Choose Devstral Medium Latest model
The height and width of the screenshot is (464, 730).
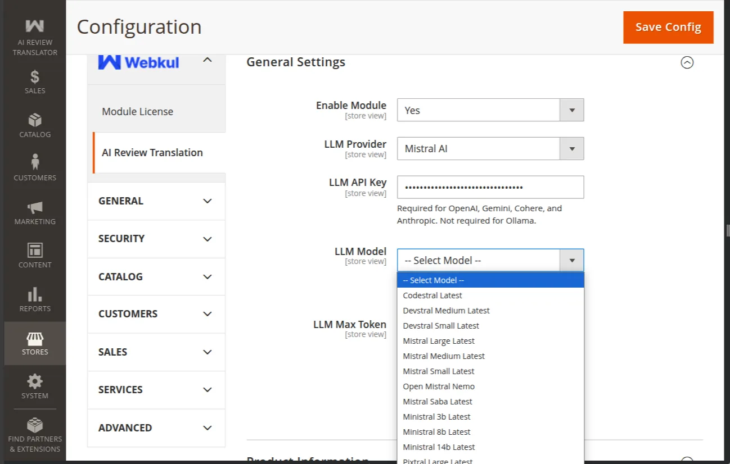coord(490,310)
